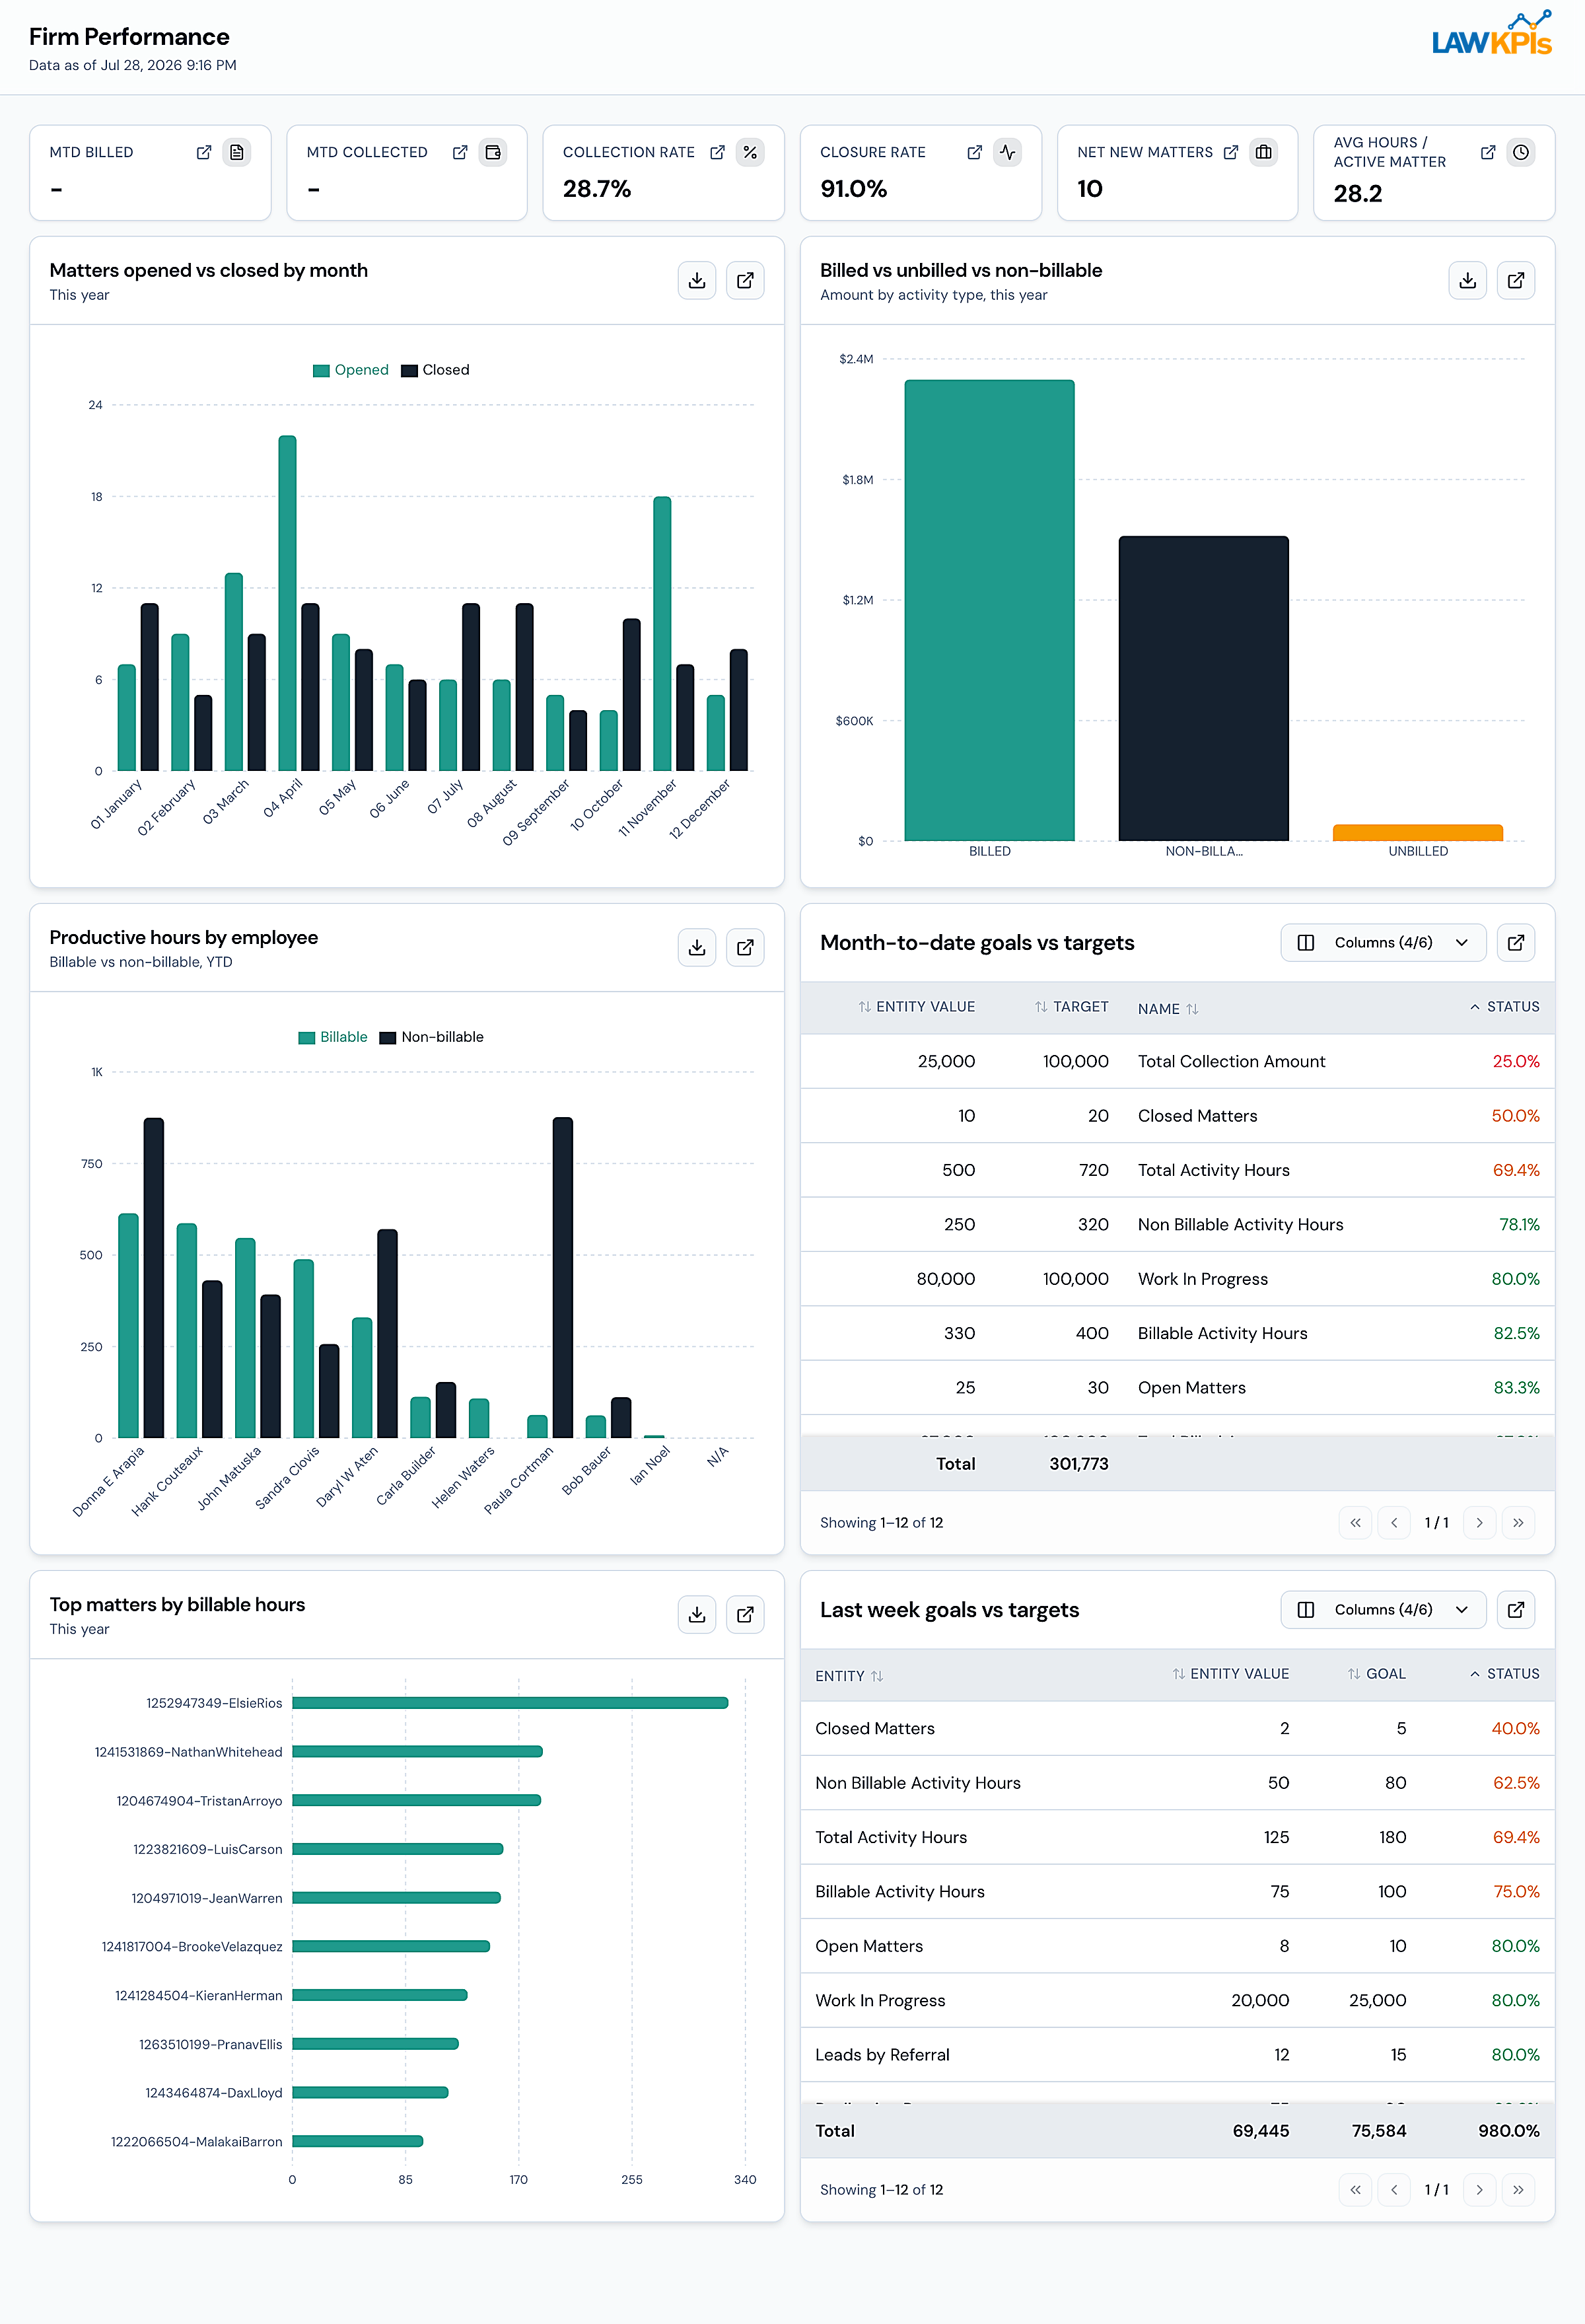This screenshot has width=1585, height=2324.
Task: Select the Total Collection Amount row
Action: (x=1177, y=1061)
